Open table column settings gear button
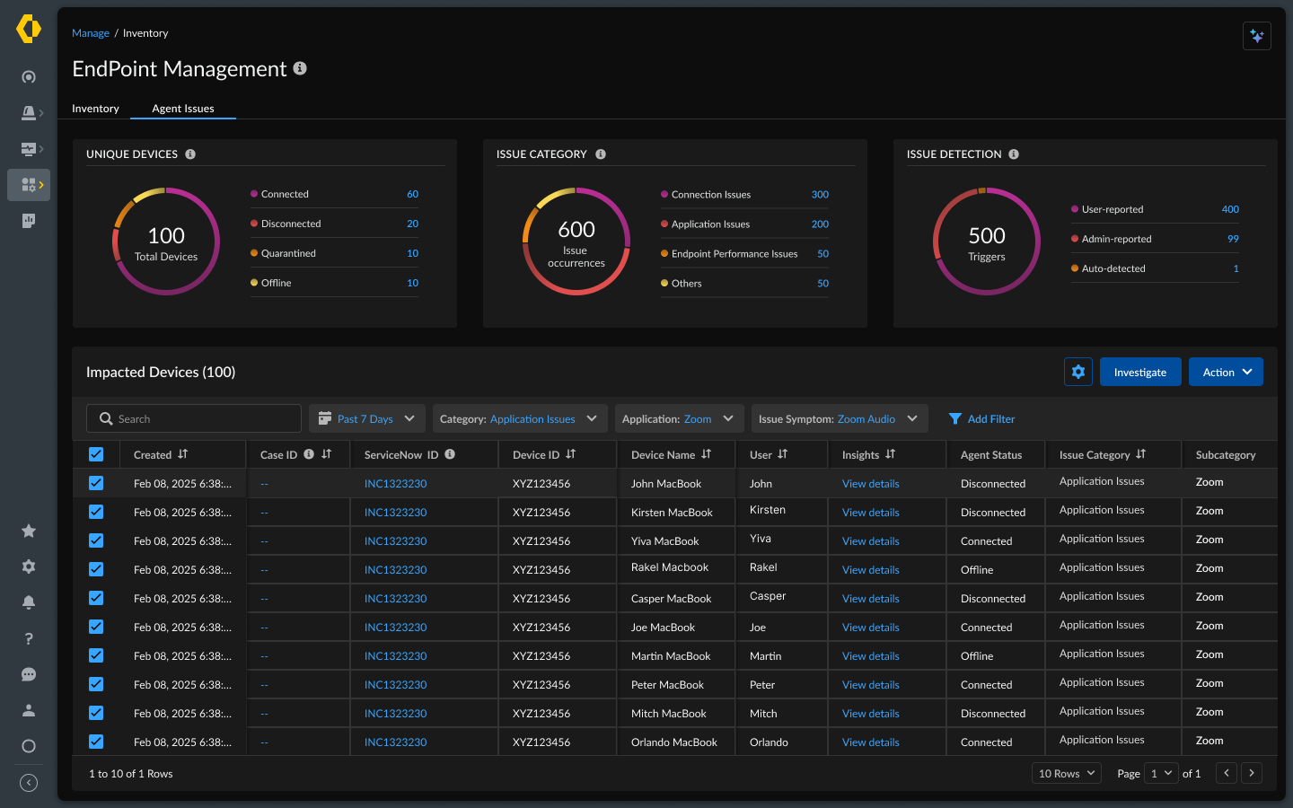 [x=1078, y=372]
